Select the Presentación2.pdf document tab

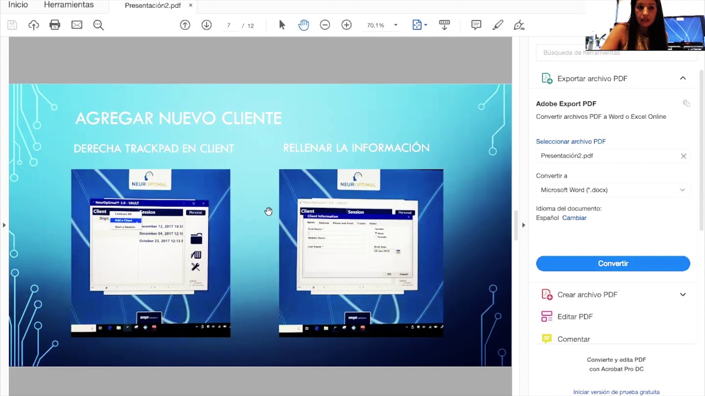[x=153, y=5]
